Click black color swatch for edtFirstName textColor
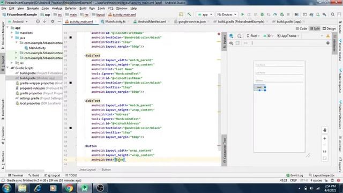343x193 pixels. click(70, 38)
